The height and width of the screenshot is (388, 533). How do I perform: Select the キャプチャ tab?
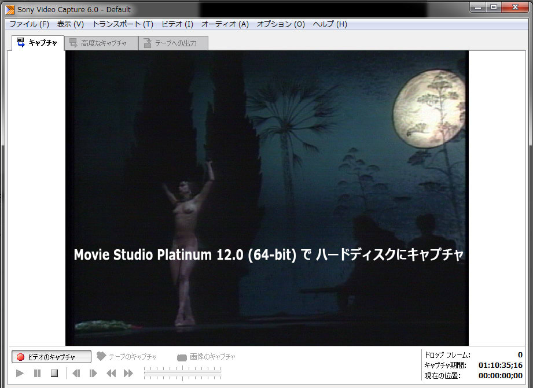(x=38, y=43)
